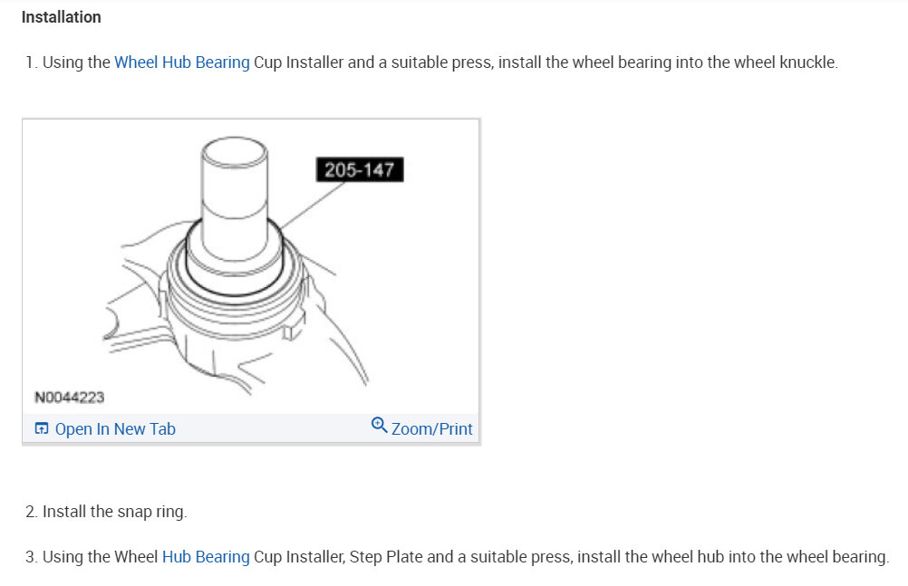Click the installer tool drawing in the figure
Viewport: 908px width, 586px height.
pos(233,190)
